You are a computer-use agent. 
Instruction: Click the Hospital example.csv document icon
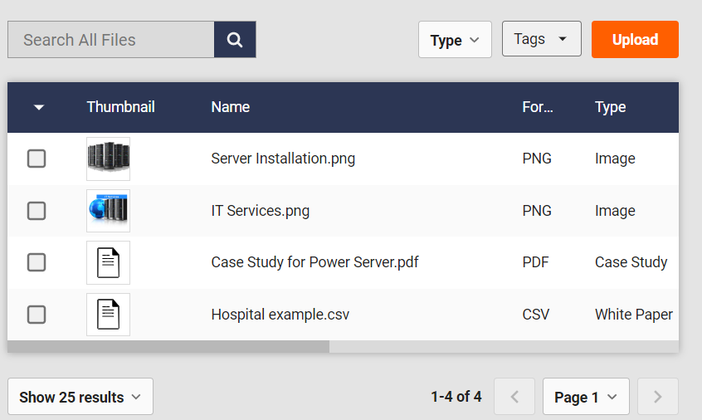click(x=108, y=315)
